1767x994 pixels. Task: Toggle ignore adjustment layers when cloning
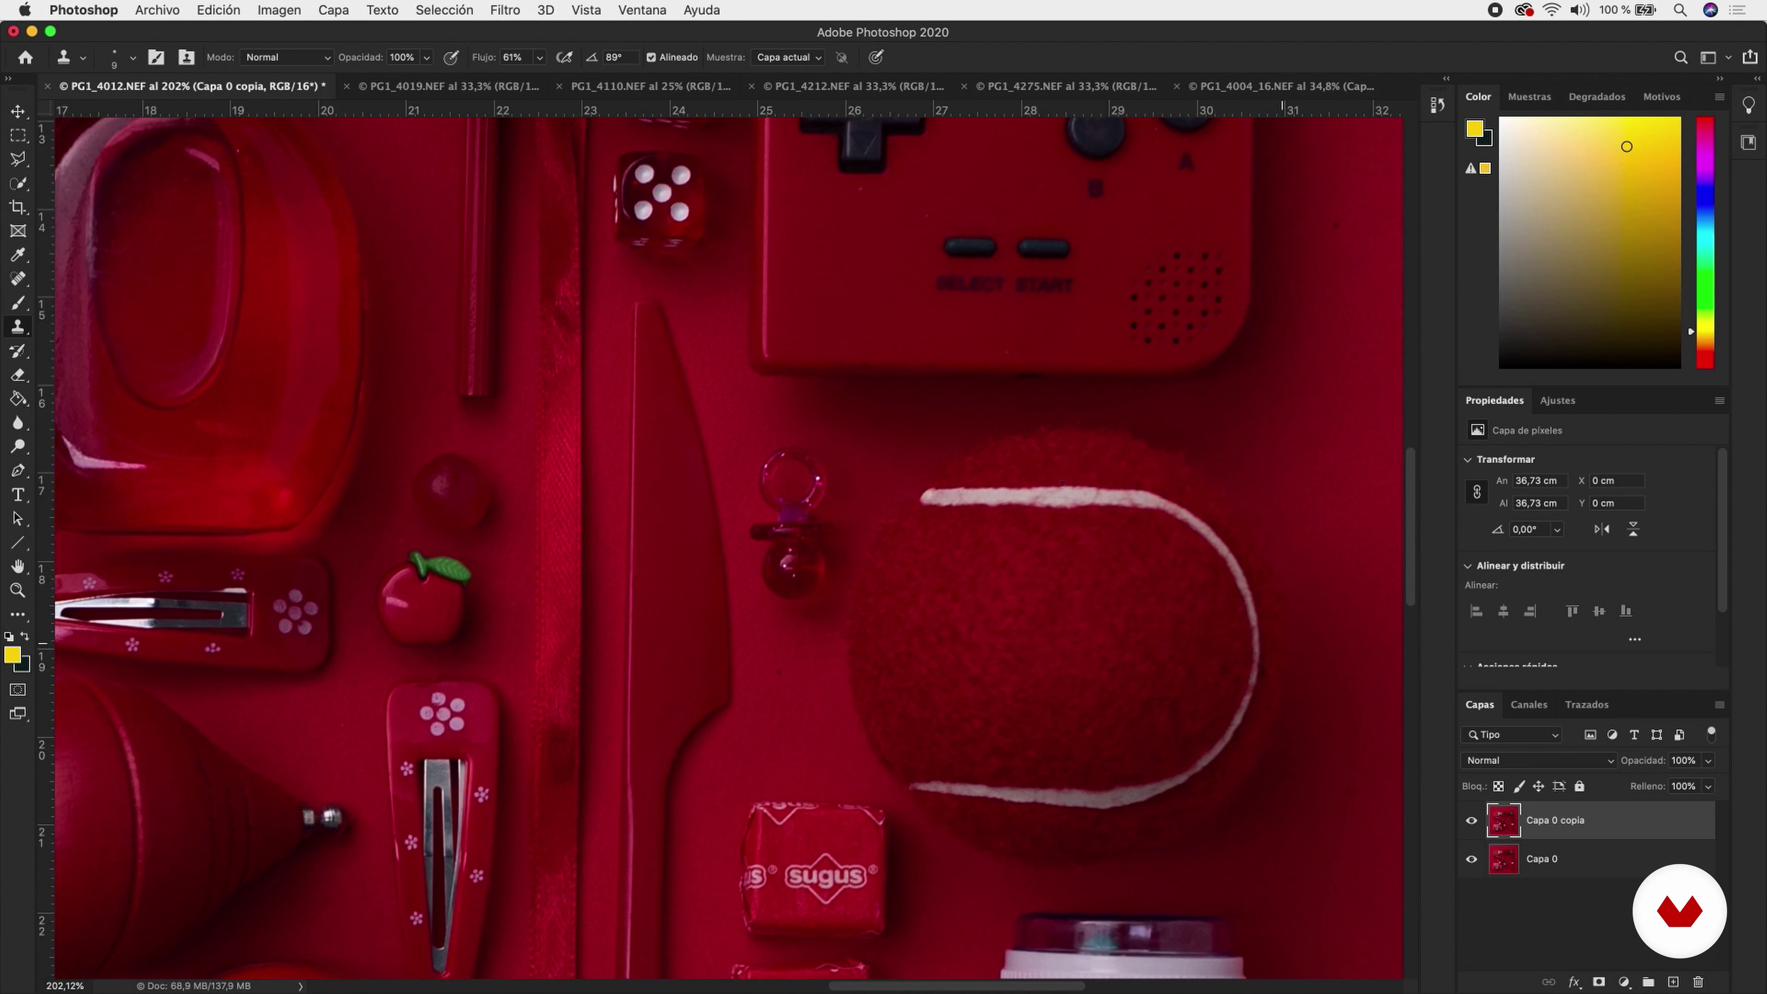click(x=842, y=58)
